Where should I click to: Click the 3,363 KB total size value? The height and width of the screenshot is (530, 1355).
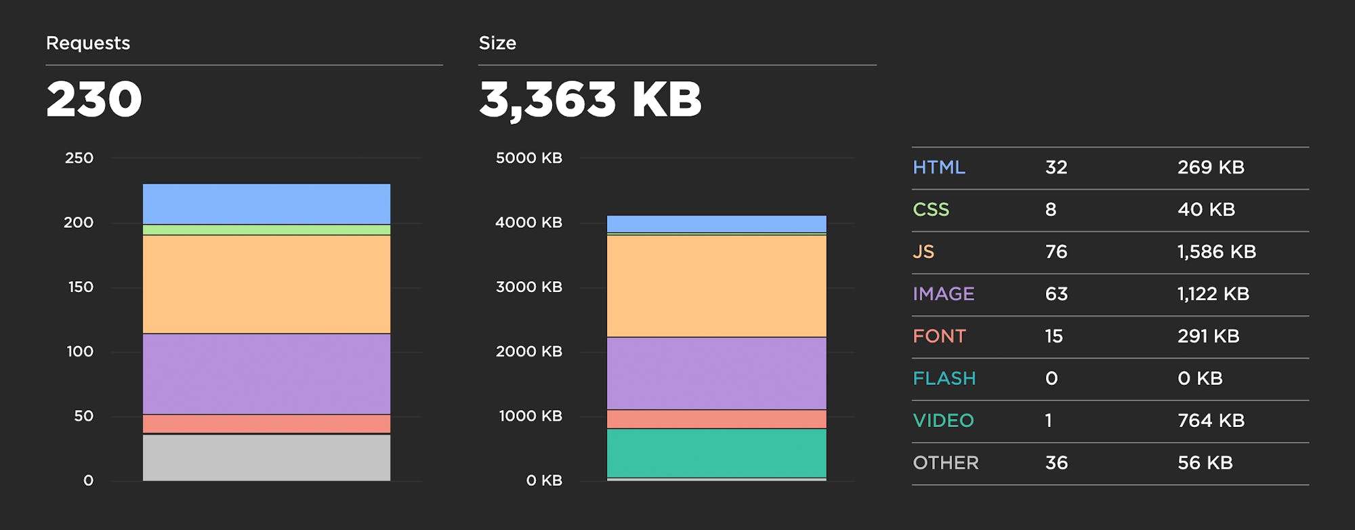[590, 100]
